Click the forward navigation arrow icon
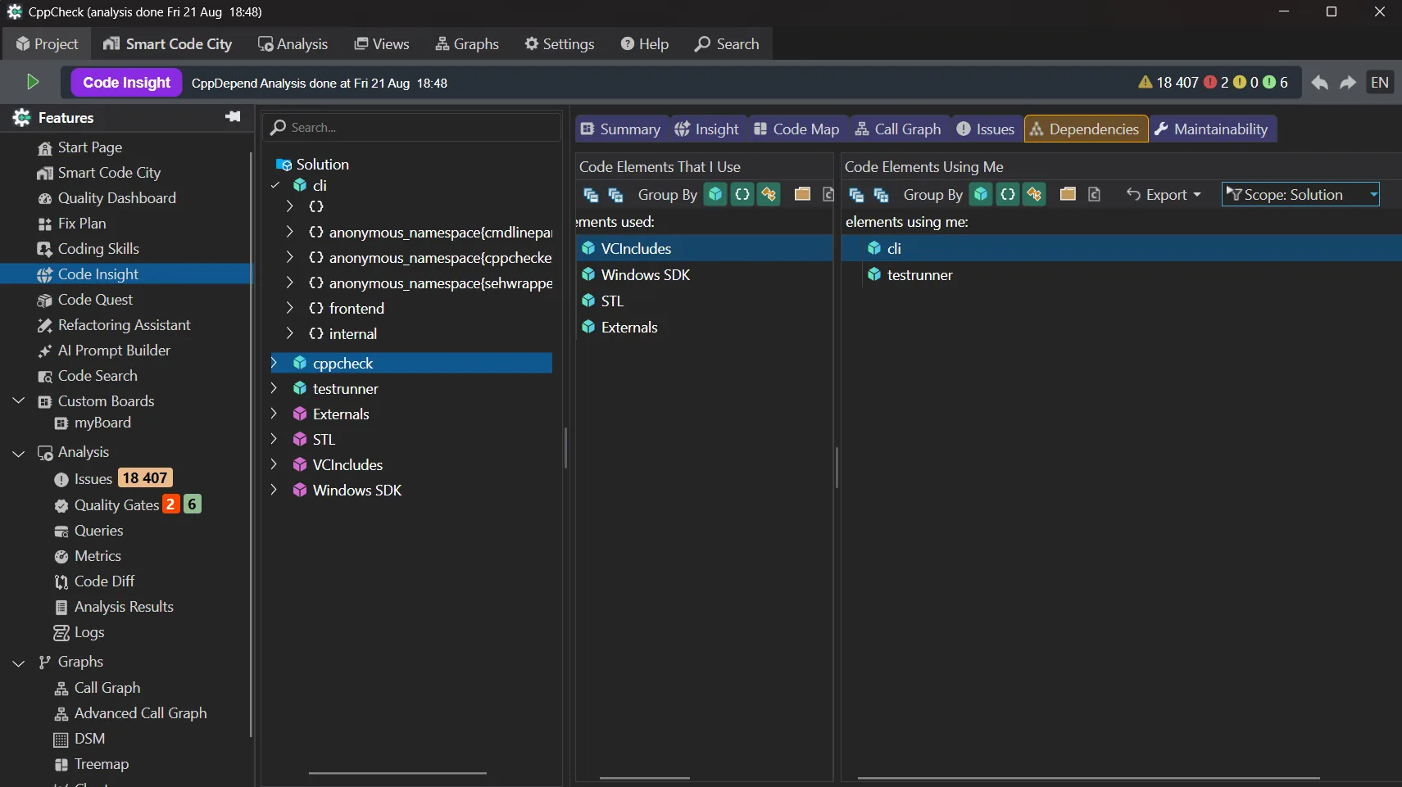Screen dimensions: 1402x787 (1348, 83)
